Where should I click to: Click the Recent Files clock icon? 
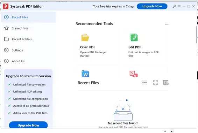(x=6, y=17)
